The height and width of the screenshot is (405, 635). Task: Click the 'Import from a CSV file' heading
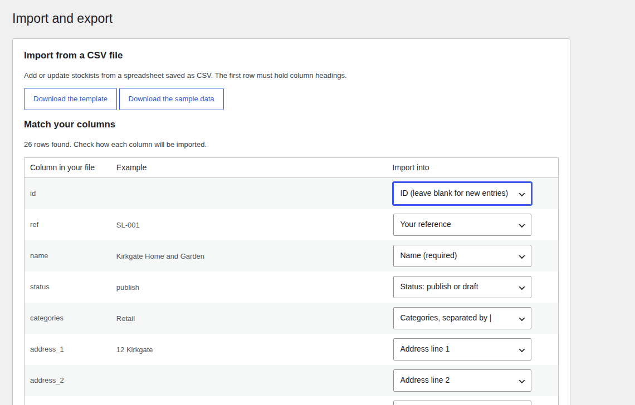(74, 56)
